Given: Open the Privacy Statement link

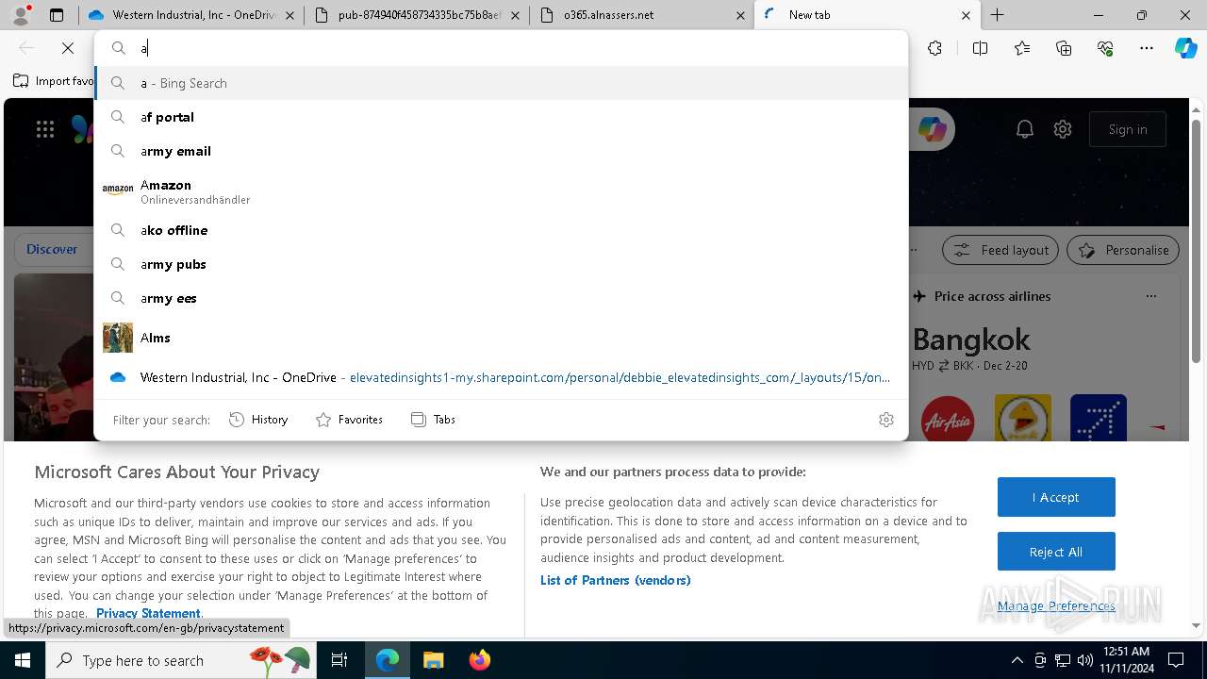Looking at the screenshot, I should 148,613.
